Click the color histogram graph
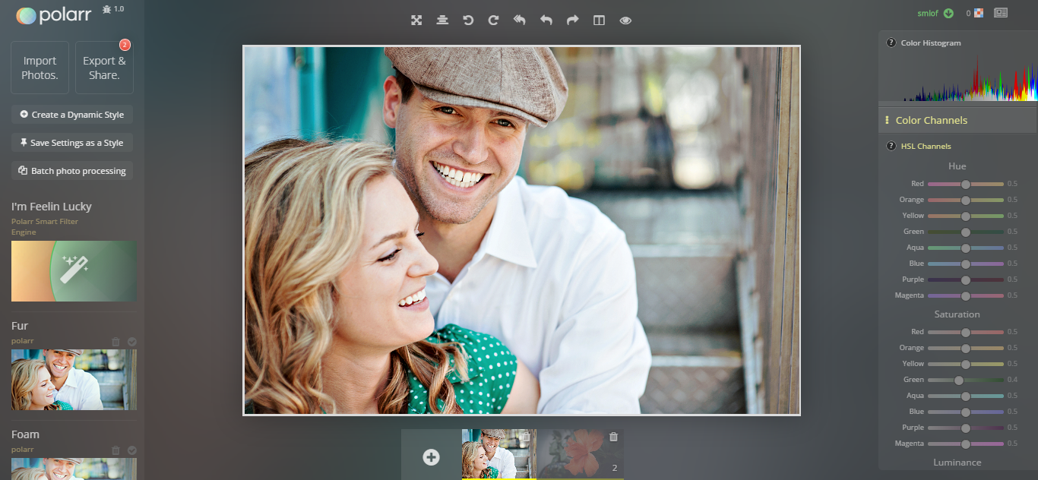This screenshot has width=1038, height=480. [x=957, y=77]
